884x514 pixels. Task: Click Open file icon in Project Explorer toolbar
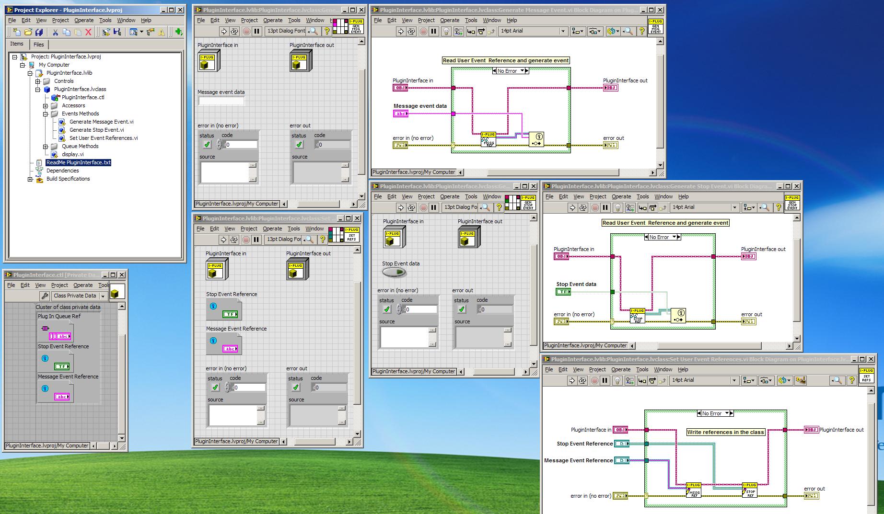click(28, 32)
